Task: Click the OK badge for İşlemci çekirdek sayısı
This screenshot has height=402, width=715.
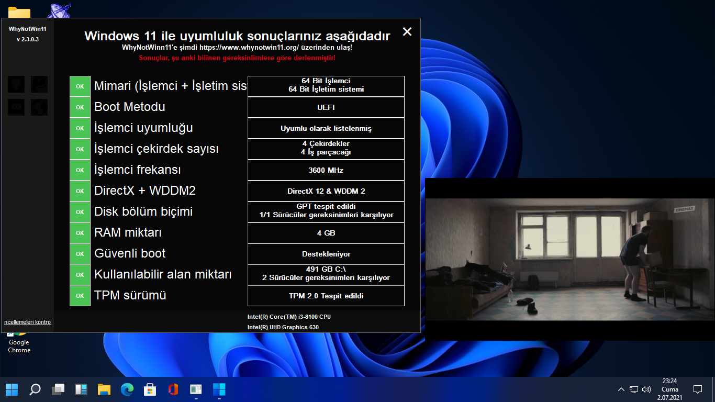Action: 80,149
